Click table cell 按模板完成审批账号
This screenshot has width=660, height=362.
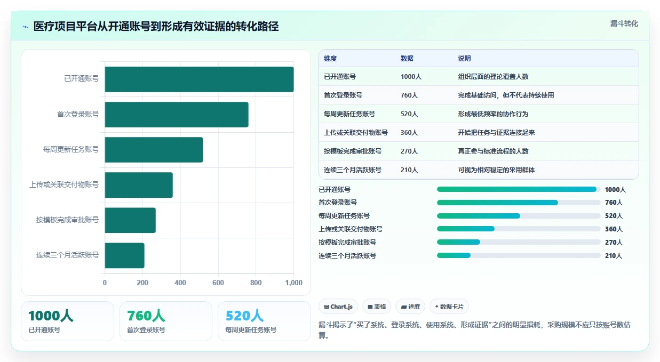pos(353,151)
